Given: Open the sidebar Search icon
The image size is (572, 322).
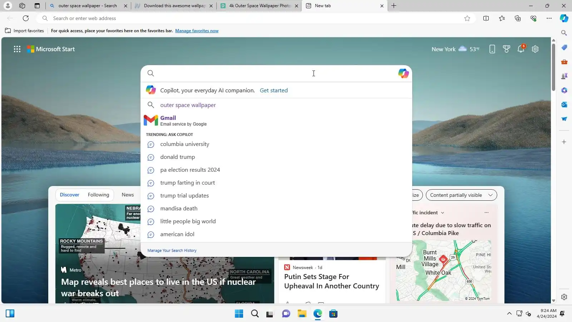Looking at the screenshot, I should click(x=564, y=33).
